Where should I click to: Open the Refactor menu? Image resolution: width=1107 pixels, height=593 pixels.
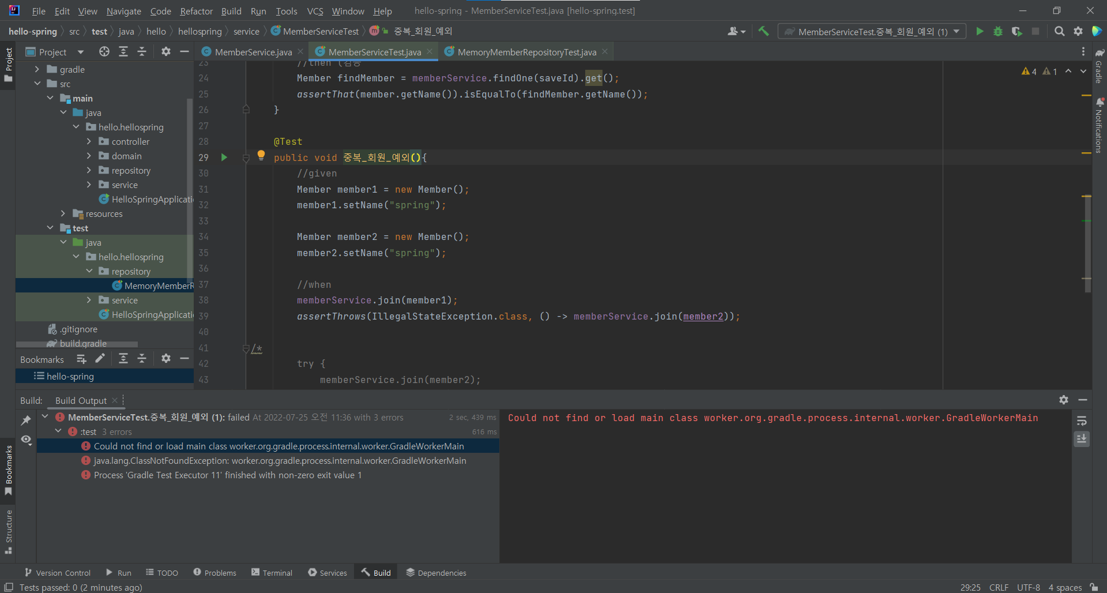[196, 11]
